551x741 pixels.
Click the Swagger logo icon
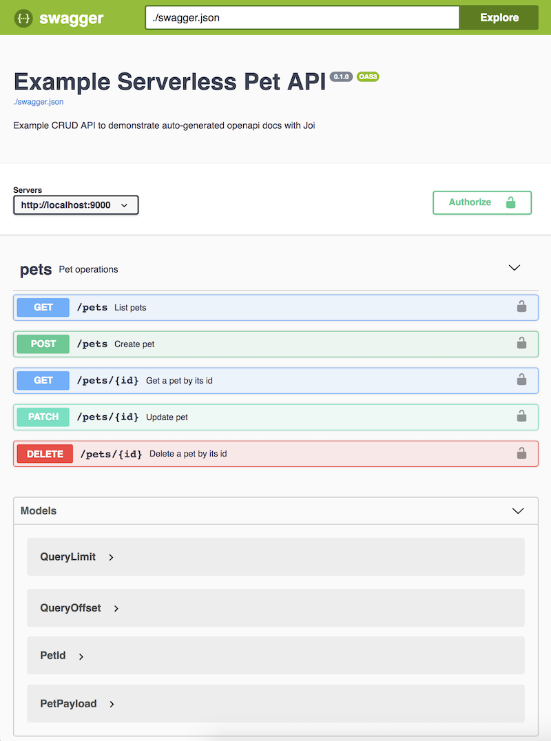click(x=23, y=19)
